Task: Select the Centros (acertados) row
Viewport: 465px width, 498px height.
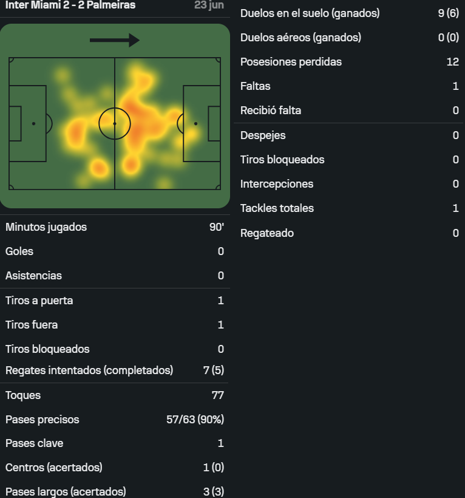Action: [115, 468]
